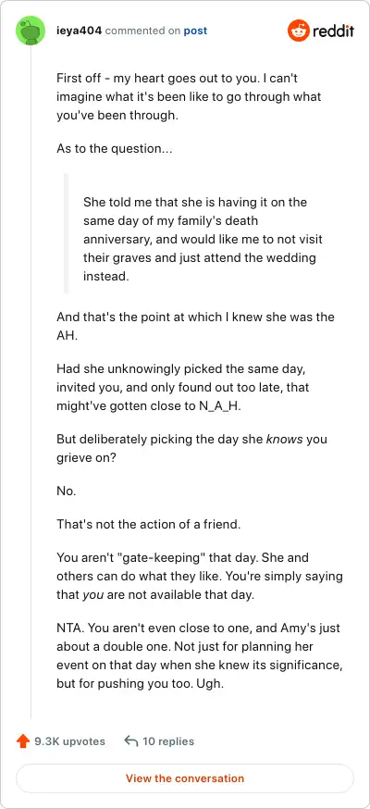The height and width of the screenshot is (809, 370).
Task: Click the "commented on" header text
Action: [142, 31]
